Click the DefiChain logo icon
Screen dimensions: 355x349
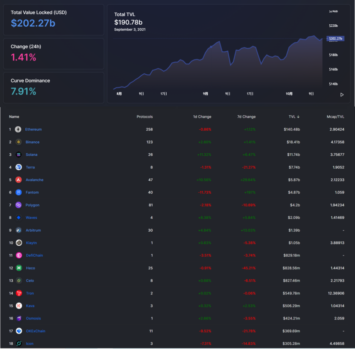19,255
